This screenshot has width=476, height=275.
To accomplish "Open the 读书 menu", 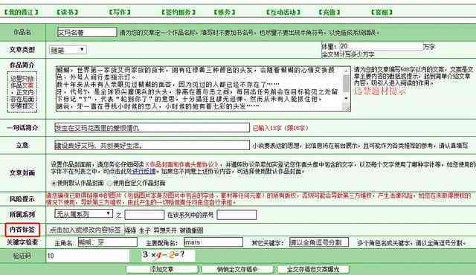I will pos(67,12).
